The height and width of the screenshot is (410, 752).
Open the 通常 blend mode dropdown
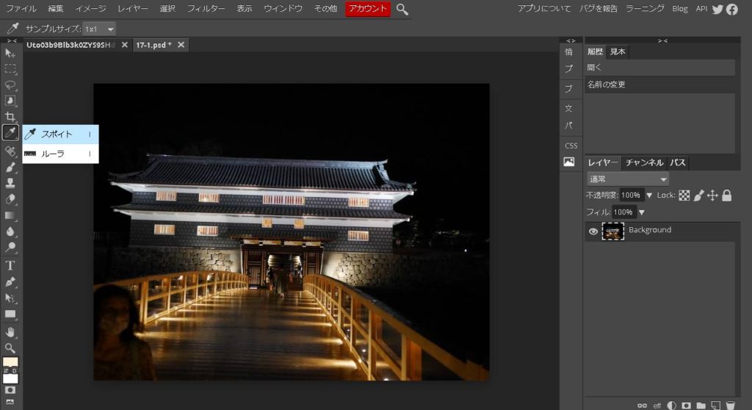(x=628, y=179)
